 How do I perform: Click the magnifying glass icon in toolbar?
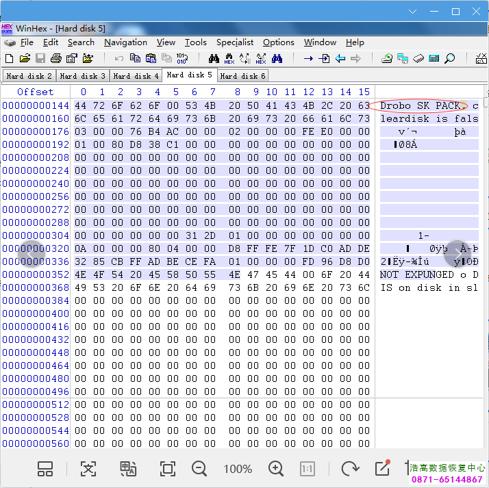pyautogui.click(x=450, y=59)
